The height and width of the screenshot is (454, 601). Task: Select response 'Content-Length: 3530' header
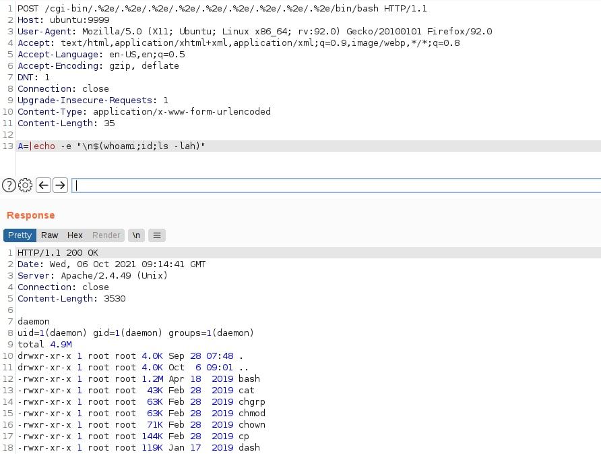71,299
